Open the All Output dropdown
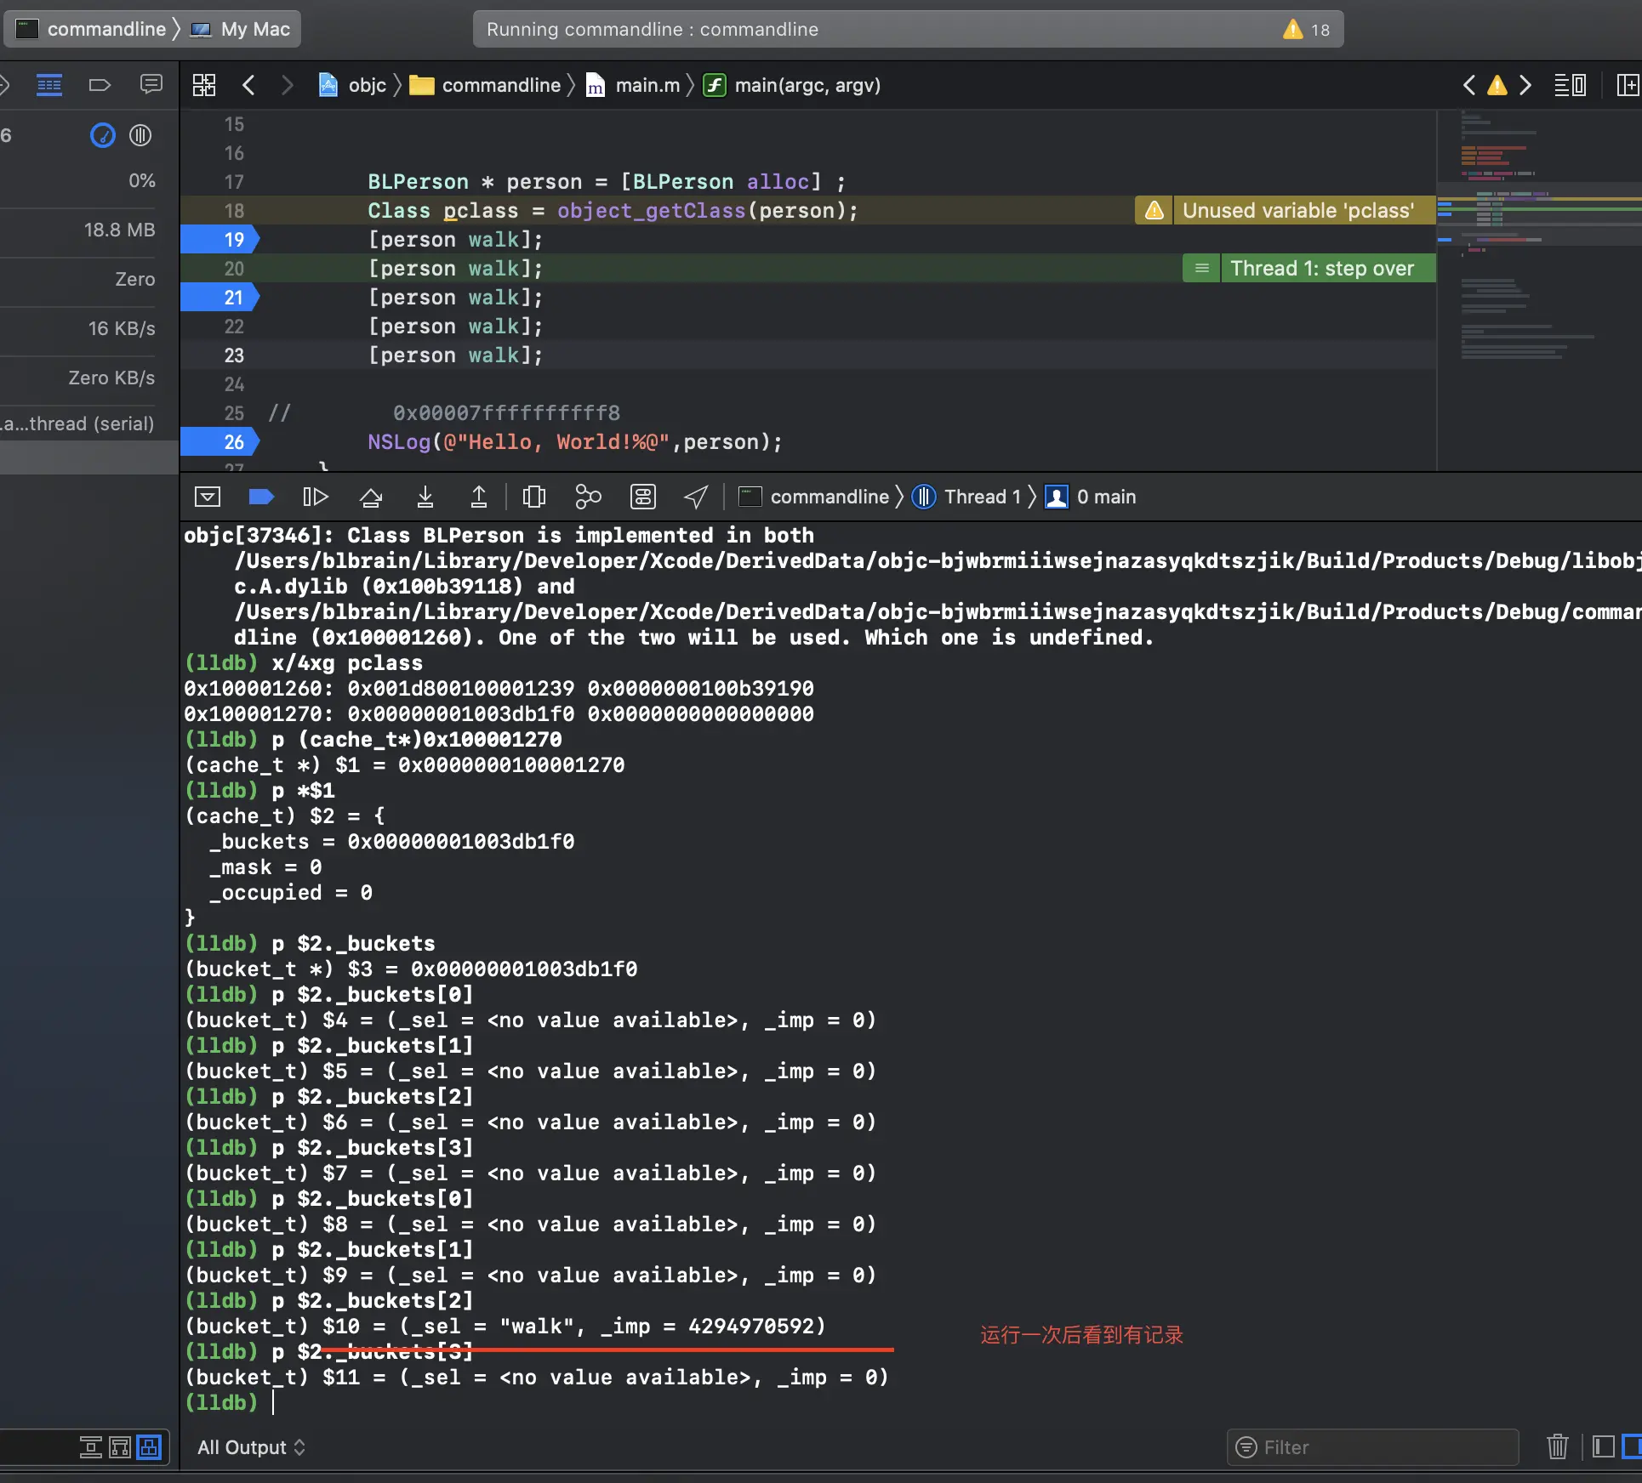 pos(251,1447)
